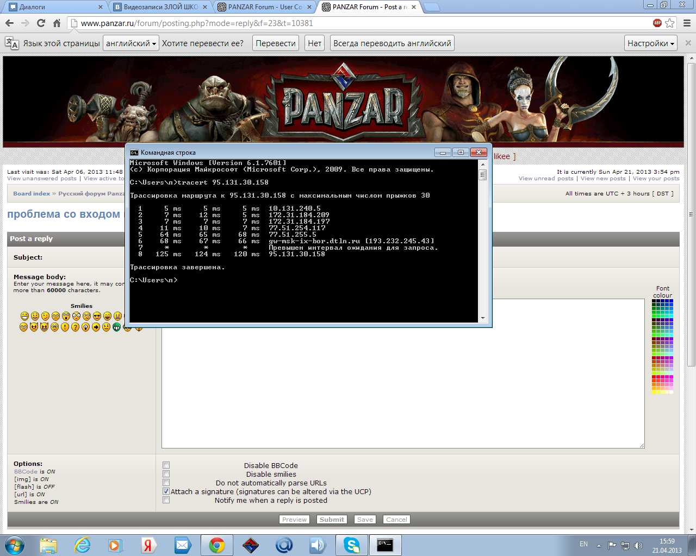Image resolution: width=696 pixels, height=556 pixels.
Task: Uncheck the Attach a signature checkbox
Action: coord(166,491)
